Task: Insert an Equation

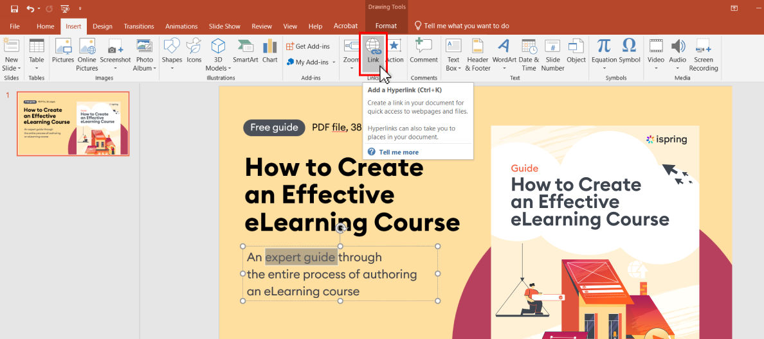Action: click(x=604, y=55)
